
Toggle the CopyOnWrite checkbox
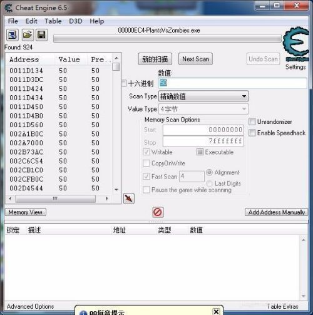(146, 163)
